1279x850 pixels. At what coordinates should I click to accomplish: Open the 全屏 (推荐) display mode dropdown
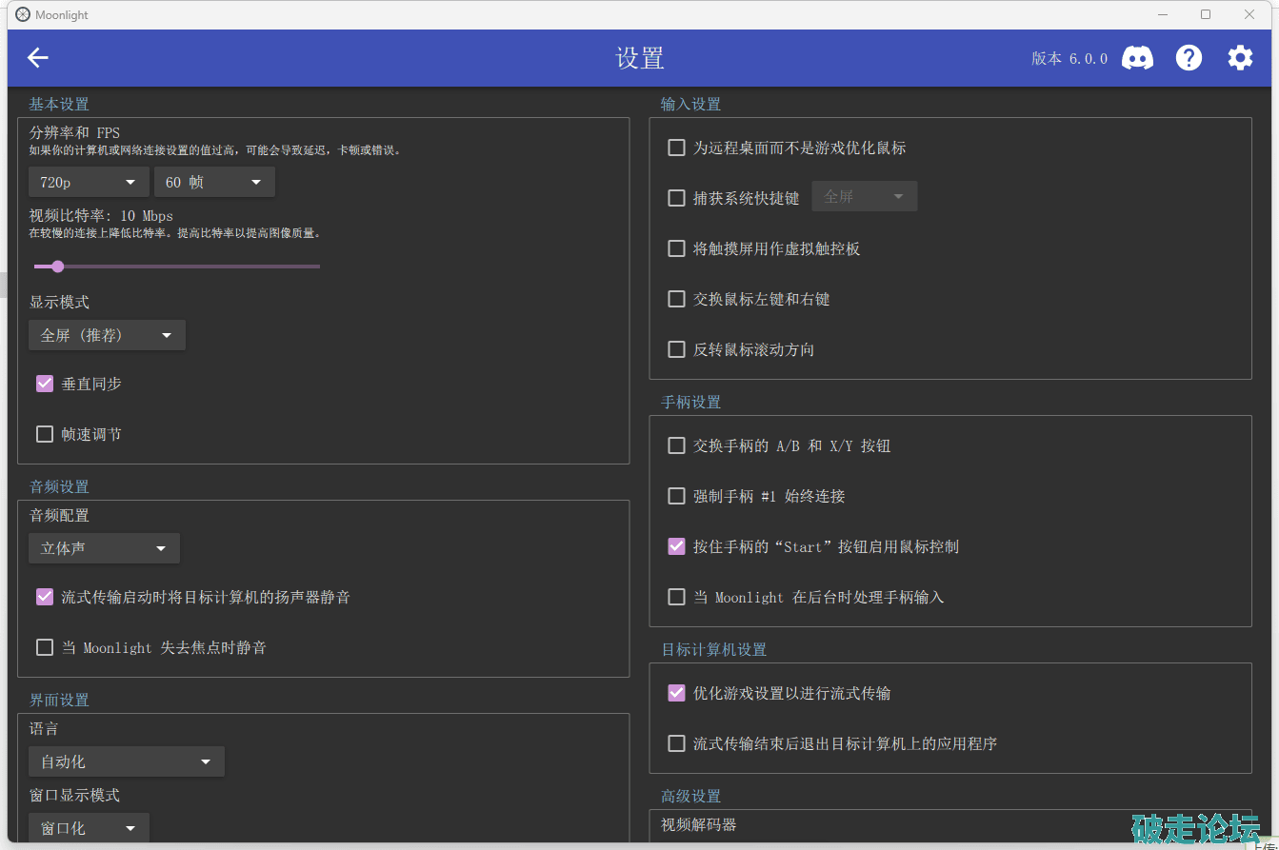click(x=107, y=335)
